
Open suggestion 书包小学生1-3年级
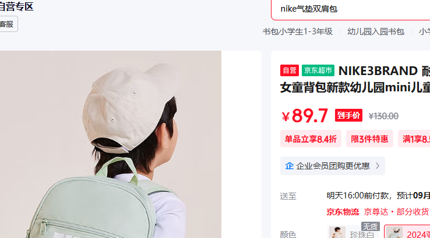298,31
